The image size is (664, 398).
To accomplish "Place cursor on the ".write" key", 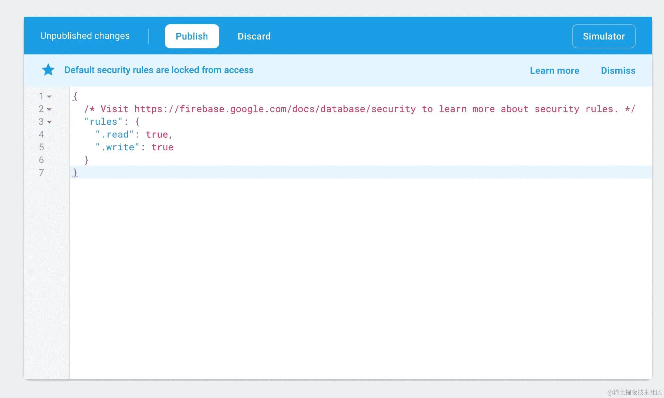I will (117, 147).
